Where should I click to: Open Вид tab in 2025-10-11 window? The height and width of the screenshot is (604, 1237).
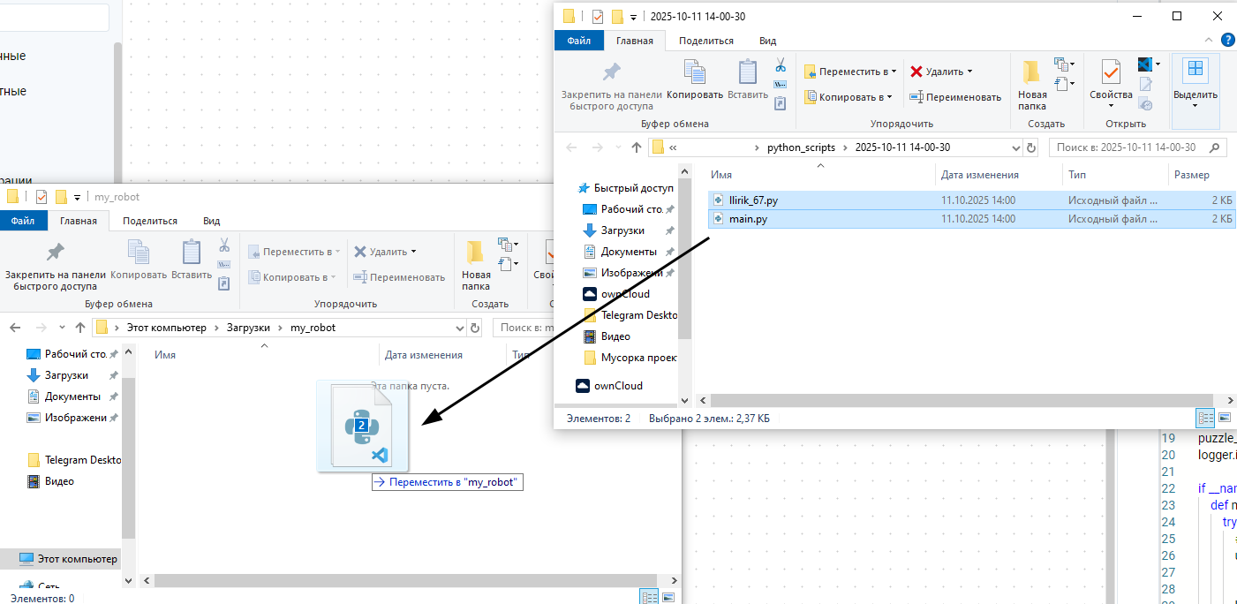(x=767, y=41)
